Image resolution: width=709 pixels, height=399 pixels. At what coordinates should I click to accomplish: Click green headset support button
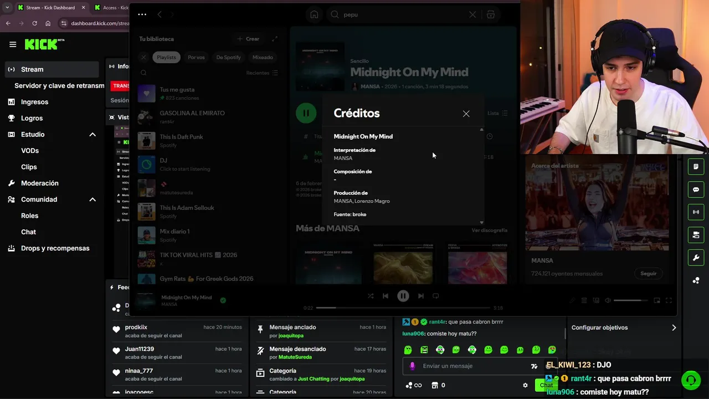tap(691, 380)
